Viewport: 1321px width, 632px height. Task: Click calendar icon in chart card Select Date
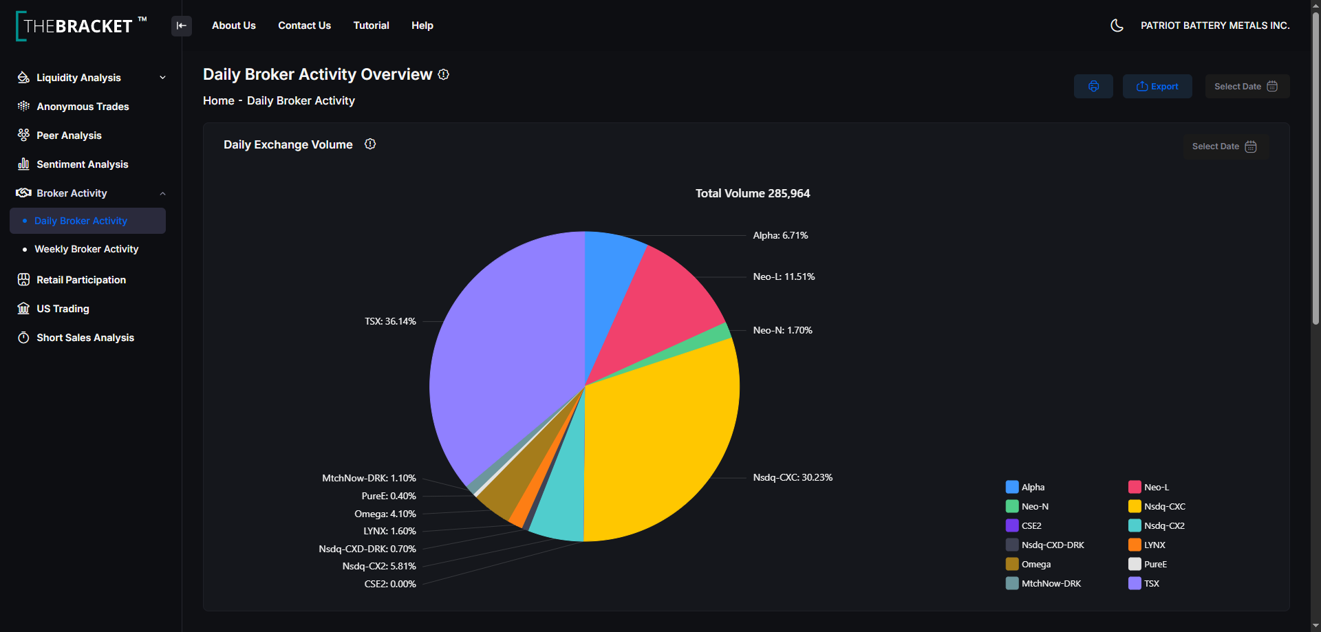point(1251,146)
